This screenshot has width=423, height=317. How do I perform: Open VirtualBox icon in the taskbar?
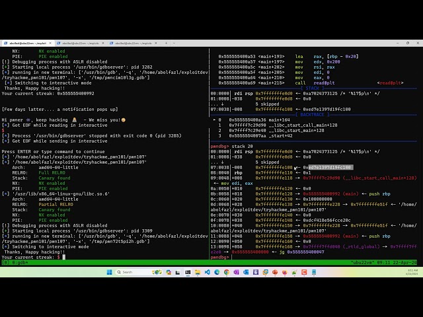265,272
